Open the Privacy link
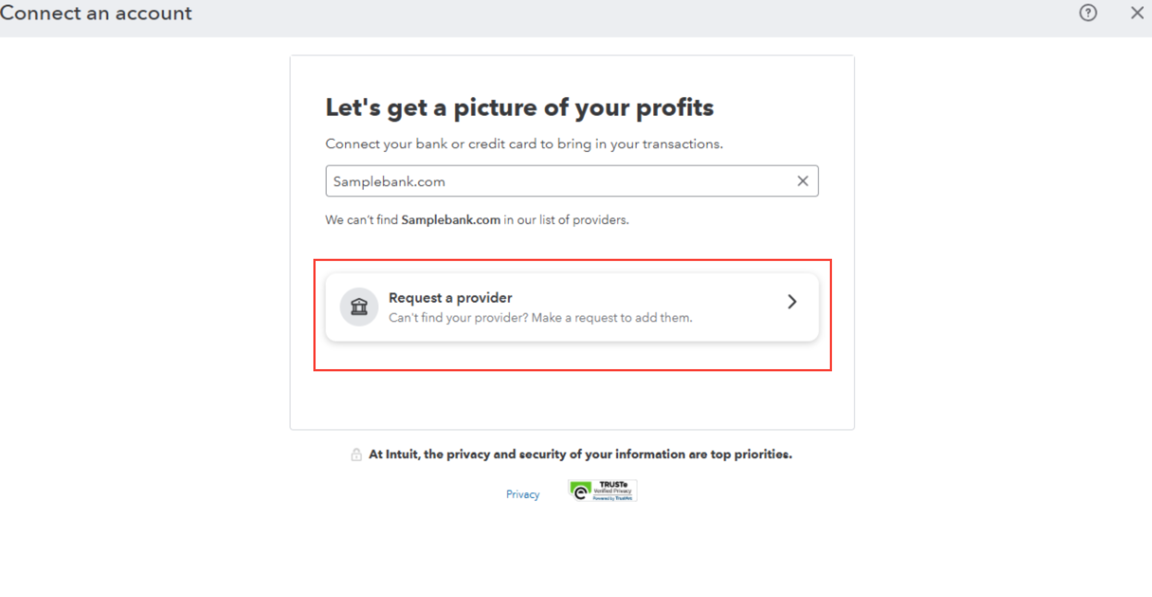 click(x=522, y=494)
